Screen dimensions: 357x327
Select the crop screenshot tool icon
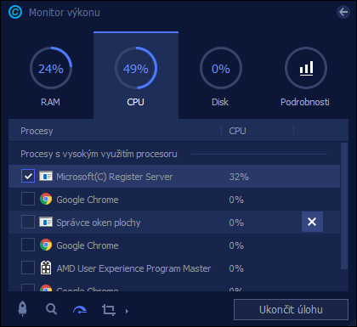tap(109, 310)
